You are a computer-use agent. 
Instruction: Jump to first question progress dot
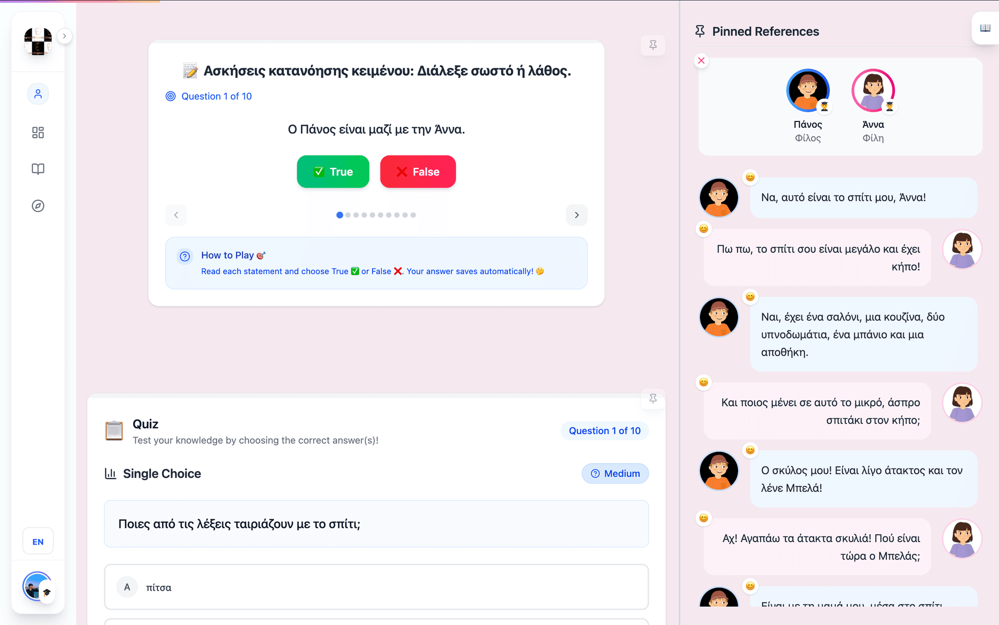[340, 215]
